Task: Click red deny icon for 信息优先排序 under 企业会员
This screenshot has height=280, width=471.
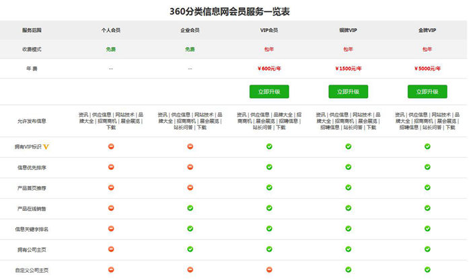Action: point(190,167)
